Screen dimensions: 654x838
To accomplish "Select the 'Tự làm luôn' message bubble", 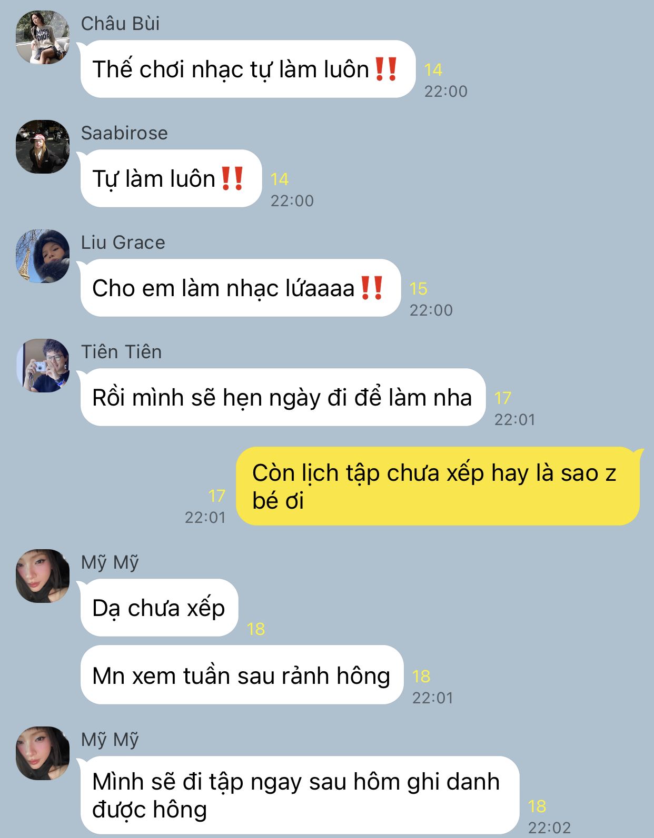I will [x=171, y=178].
